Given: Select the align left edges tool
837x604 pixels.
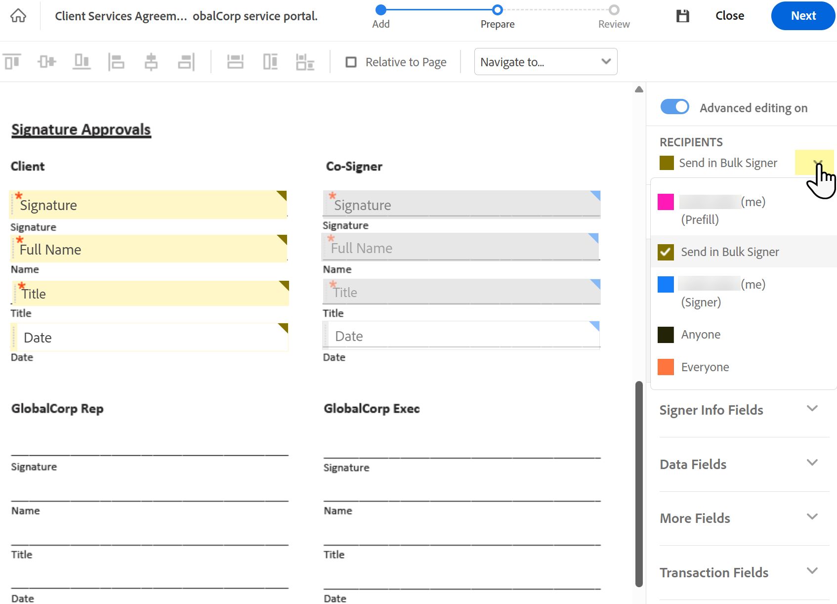Looking at the screenshot, I should (116, 62).
